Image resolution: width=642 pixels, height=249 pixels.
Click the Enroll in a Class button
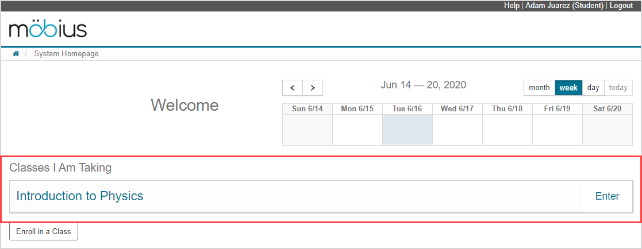44,232
